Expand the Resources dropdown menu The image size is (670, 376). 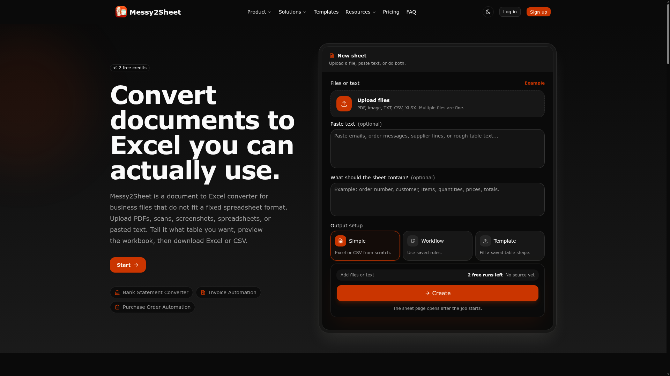360,12
